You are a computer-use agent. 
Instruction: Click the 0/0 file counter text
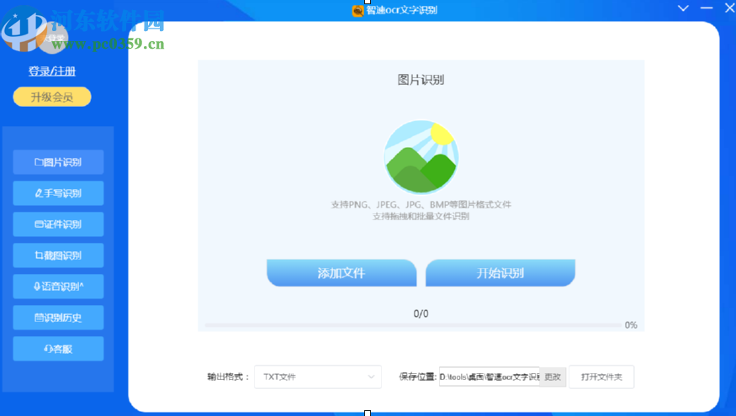point(421,313)
